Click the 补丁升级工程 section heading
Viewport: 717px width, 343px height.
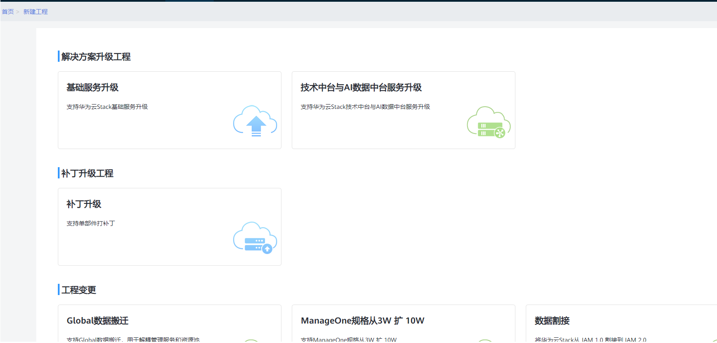point(87,173)
